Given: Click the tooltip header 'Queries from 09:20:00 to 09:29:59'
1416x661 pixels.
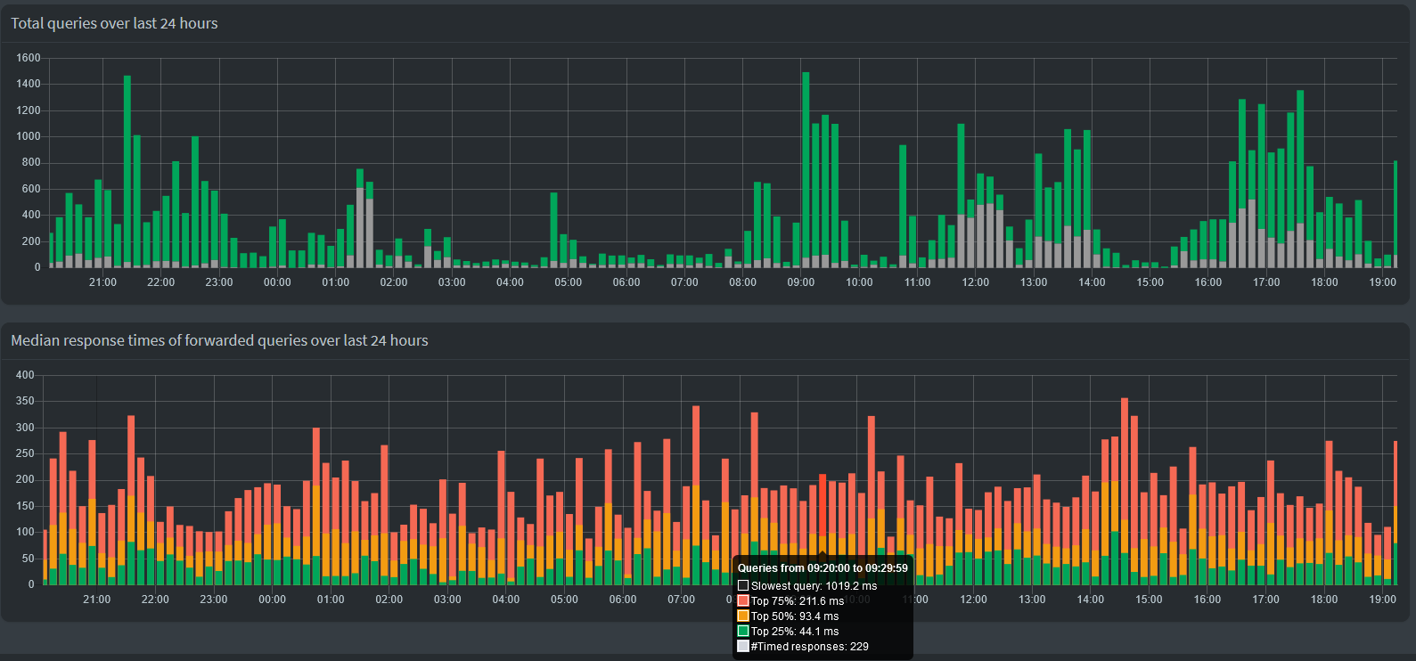Looking at the screenshot, I should (823, 568).
